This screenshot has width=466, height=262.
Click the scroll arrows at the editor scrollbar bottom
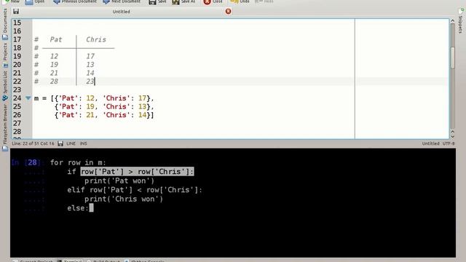[452, 134]
